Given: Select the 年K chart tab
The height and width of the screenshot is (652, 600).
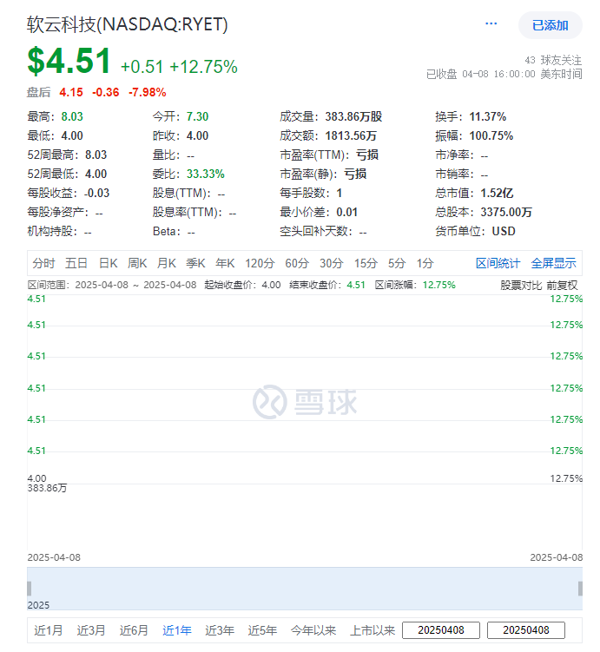Looking at the screenshot, I should click(x=225, y=263).
